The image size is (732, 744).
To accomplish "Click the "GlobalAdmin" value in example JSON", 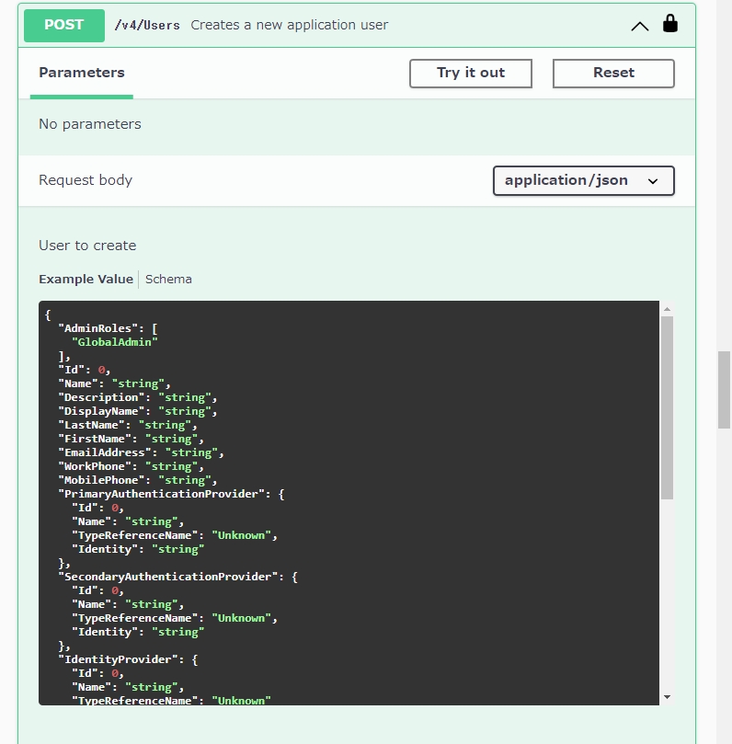I will (114, 342).
